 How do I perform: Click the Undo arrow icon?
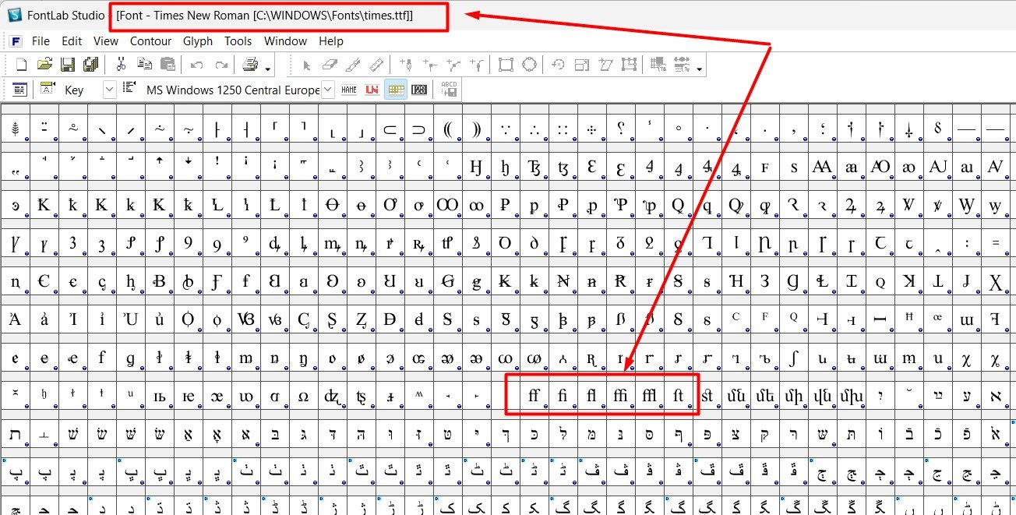[x=197, y=65]
